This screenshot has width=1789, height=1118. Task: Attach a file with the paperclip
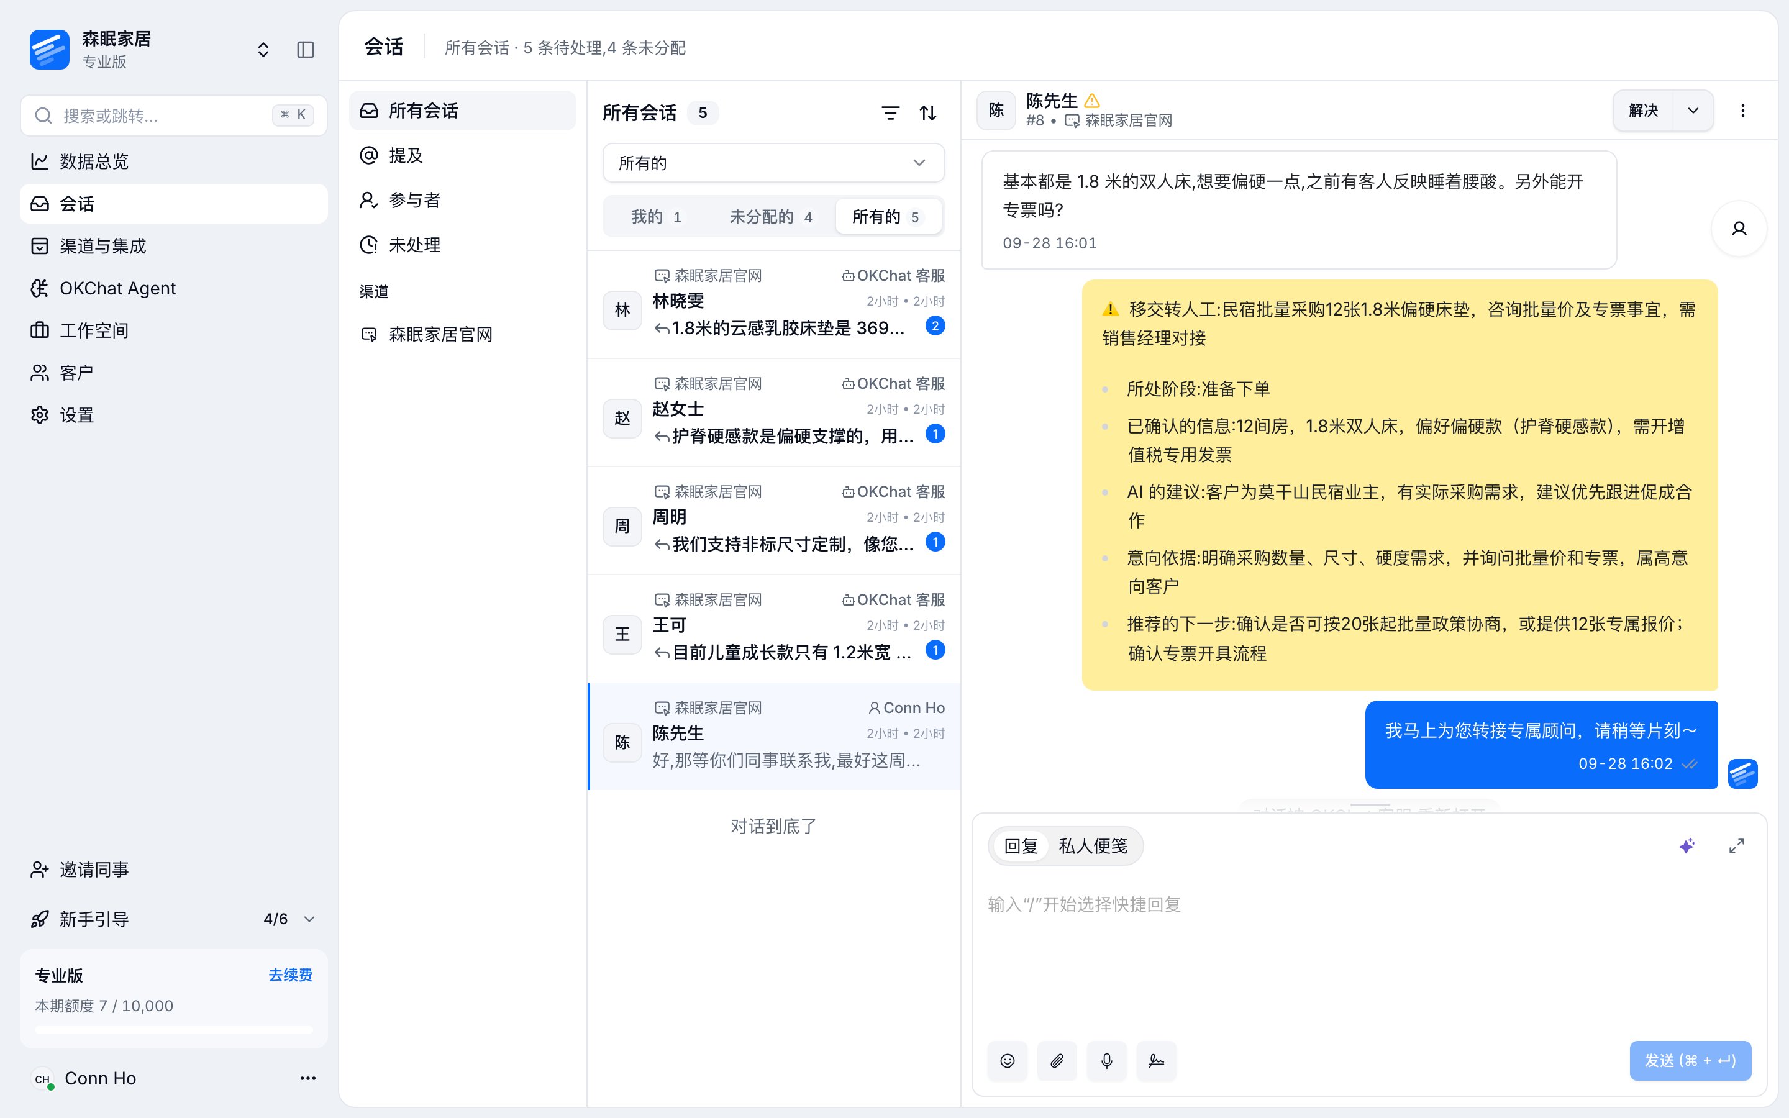tap(1057, 1061)
